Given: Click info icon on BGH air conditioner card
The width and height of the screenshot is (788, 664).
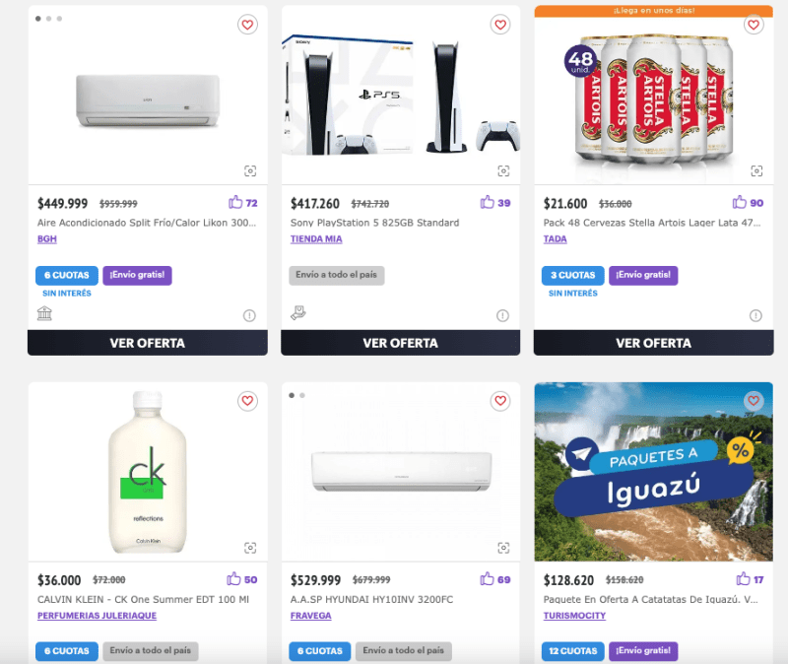Looking at the screenshot, I should (249, 315).
